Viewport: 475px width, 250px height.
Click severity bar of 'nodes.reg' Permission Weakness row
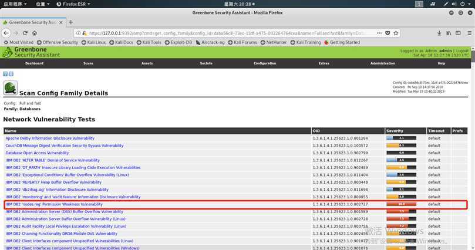click(402, 204)
